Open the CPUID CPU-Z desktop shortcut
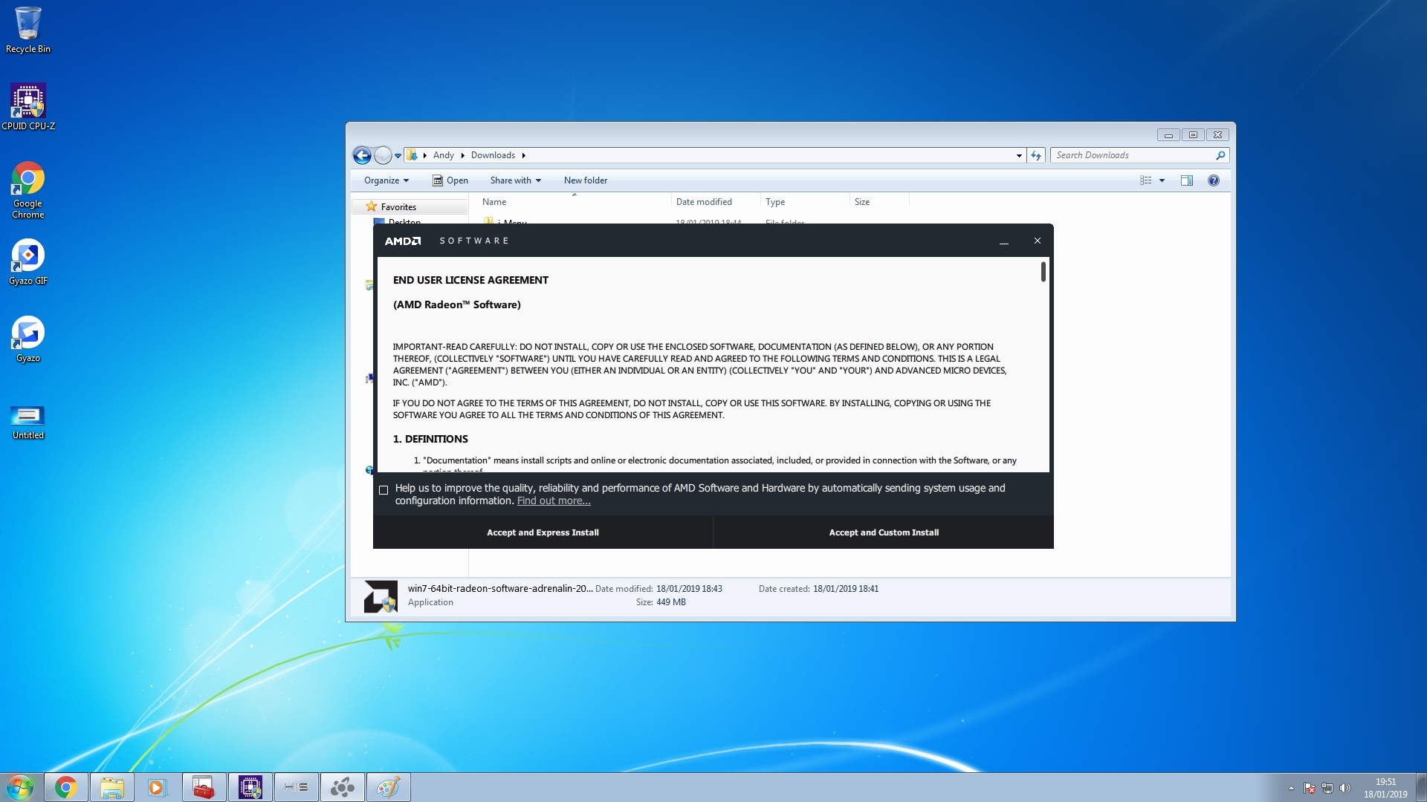The image size is (1427, 802). (28, 101)
